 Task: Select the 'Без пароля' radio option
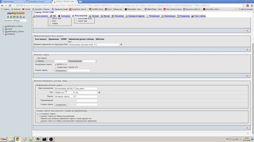point(36,58)
